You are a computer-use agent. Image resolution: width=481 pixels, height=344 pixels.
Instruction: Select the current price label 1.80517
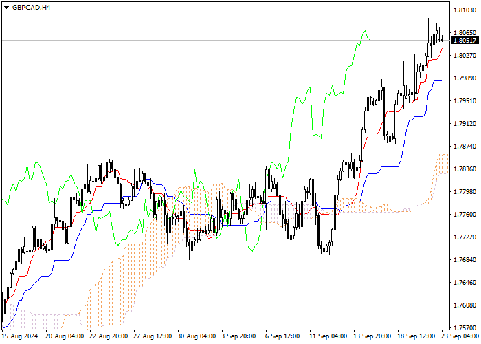(x=465, y=40)
